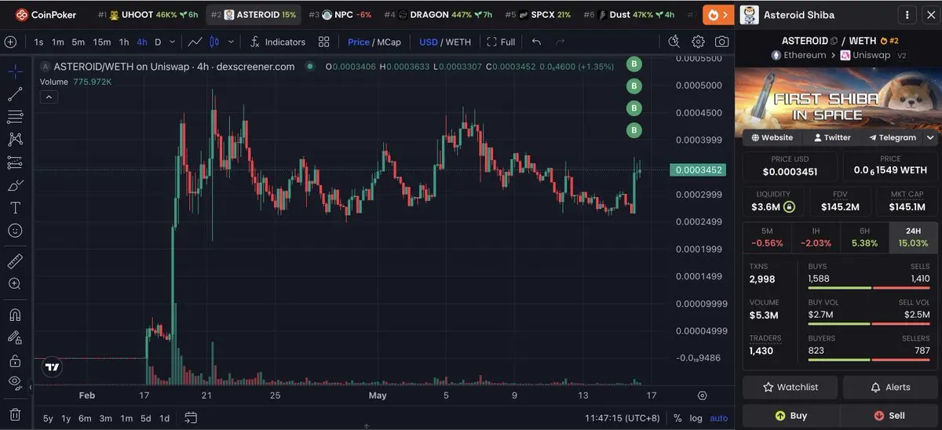Select the 5M stats period

[767, 237]
